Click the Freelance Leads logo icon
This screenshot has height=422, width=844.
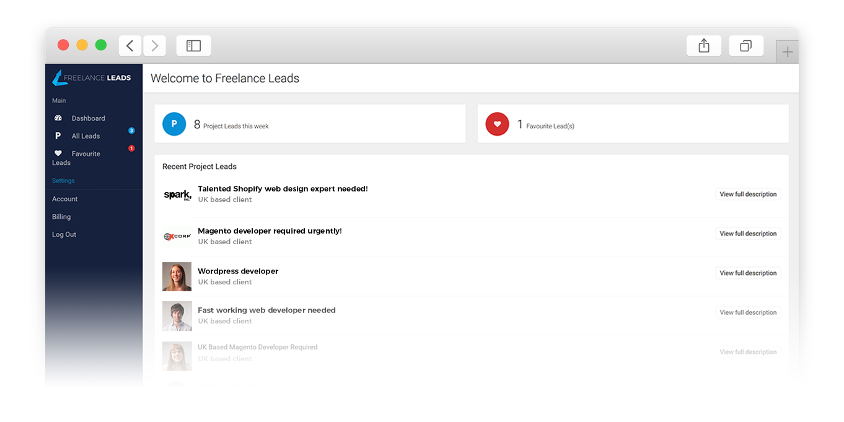click(60, 78)
